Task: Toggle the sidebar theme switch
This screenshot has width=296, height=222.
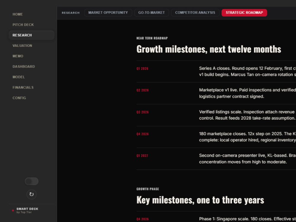Action: (x=32, y=181)
